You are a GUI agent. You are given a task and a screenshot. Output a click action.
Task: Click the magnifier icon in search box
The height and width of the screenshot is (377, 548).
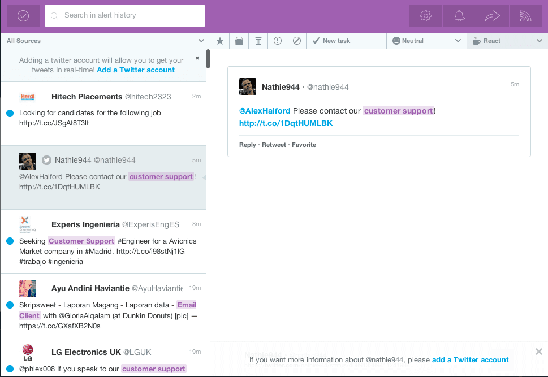pyautogui.click(x=54, y=16)
